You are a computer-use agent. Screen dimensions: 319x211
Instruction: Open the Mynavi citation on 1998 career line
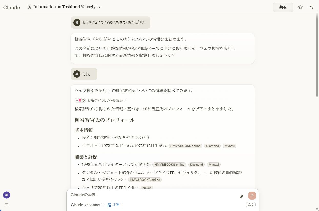(214, 165)
